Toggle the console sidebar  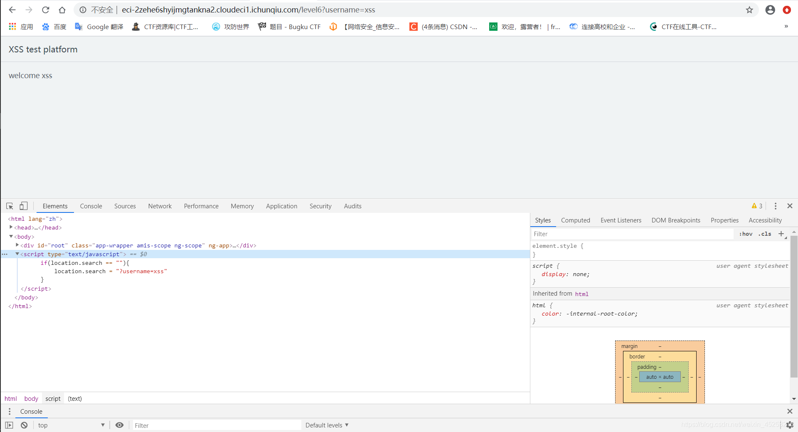pyautogui.click(x=9, y=425)
